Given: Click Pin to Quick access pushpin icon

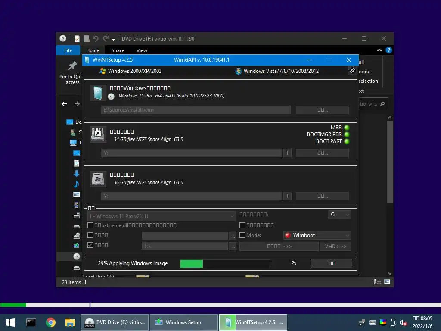Looking at the screenshot, I should pos(72,66).
